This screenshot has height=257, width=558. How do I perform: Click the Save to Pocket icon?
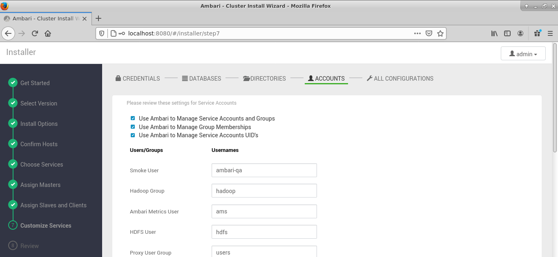point(429,33)
